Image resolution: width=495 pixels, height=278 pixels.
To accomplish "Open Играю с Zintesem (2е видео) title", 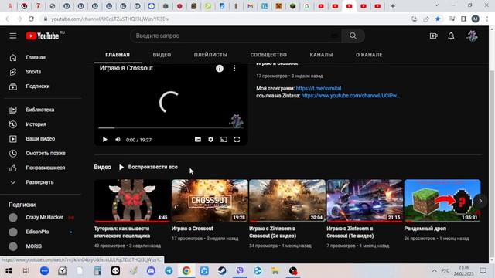I will pos(272,232).
